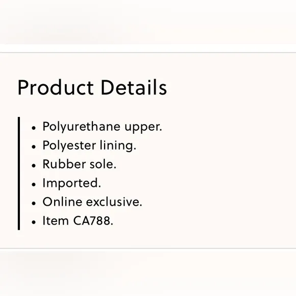Click the blurred section above the details

click(148, 22)
